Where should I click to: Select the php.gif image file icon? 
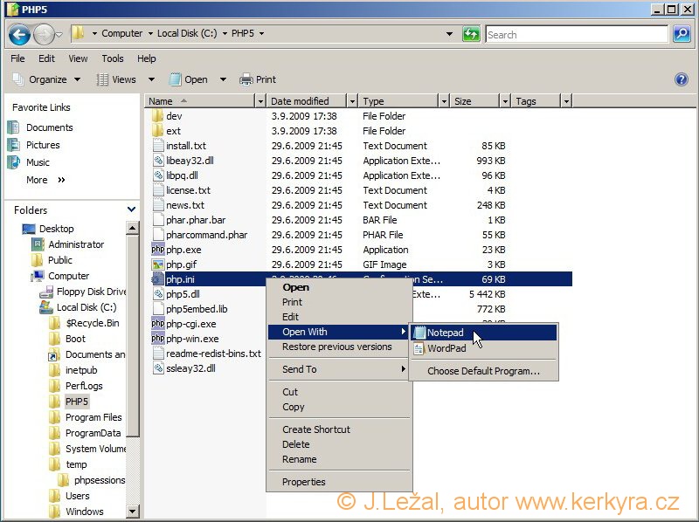tap(157, 264)
